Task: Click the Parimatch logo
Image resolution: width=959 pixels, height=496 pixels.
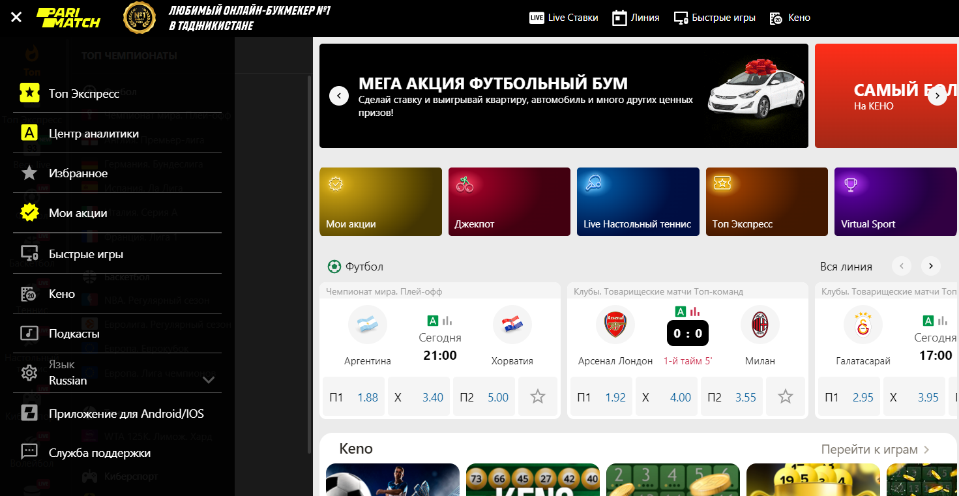Action: coord(68,18)
